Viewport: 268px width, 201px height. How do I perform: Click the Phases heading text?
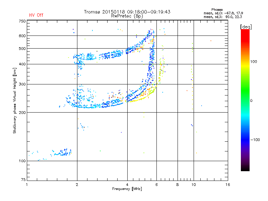point(217,10)
